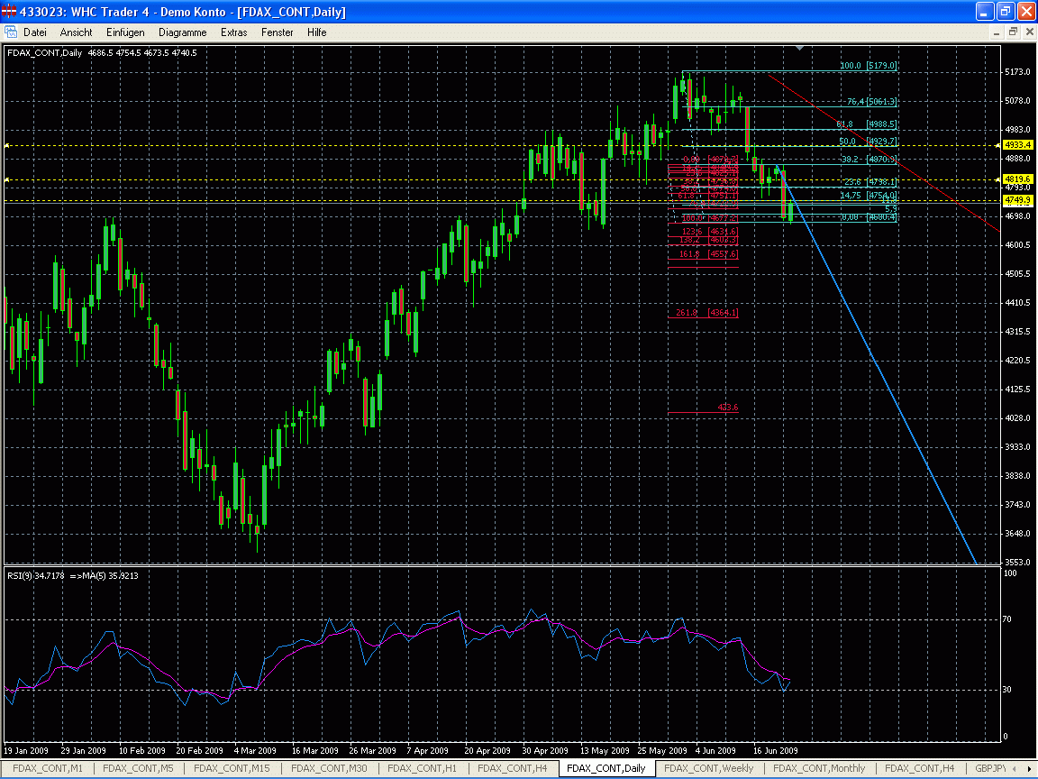Click the Fibonacci level 76.4 [5061.3] label
Screen dimensions: 1038x779
coord(872,101)
